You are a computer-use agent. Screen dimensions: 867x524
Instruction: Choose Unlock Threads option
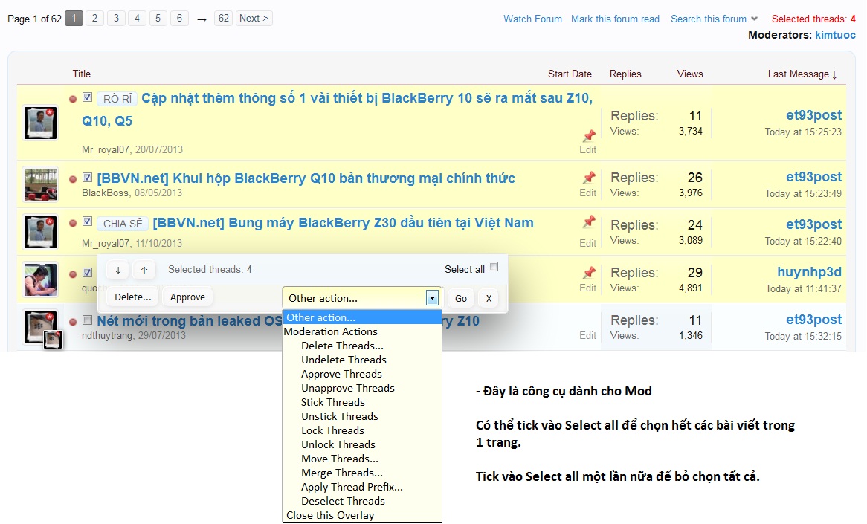338,444
